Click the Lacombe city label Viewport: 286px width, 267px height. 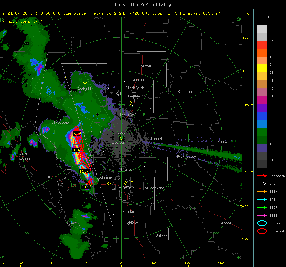click(x=137, y=80)
